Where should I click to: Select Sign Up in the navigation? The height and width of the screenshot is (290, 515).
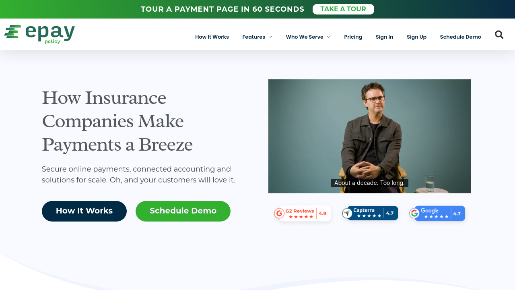coord(416,37)
